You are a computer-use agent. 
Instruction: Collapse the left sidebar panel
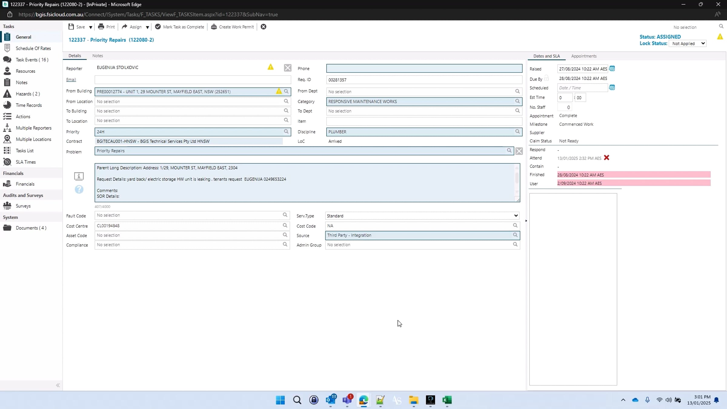tap(58, 385)
